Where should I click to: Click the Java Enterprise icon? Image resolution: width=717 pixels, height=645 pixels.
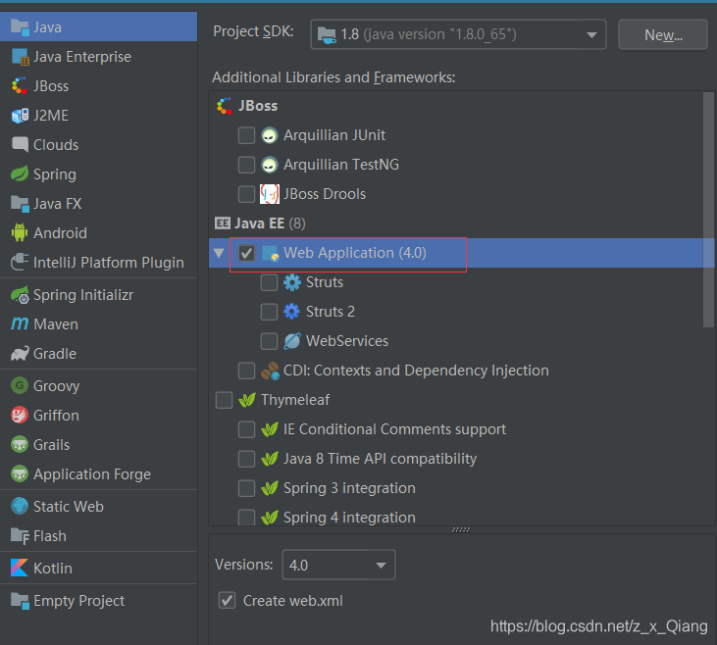pos(20,57)
